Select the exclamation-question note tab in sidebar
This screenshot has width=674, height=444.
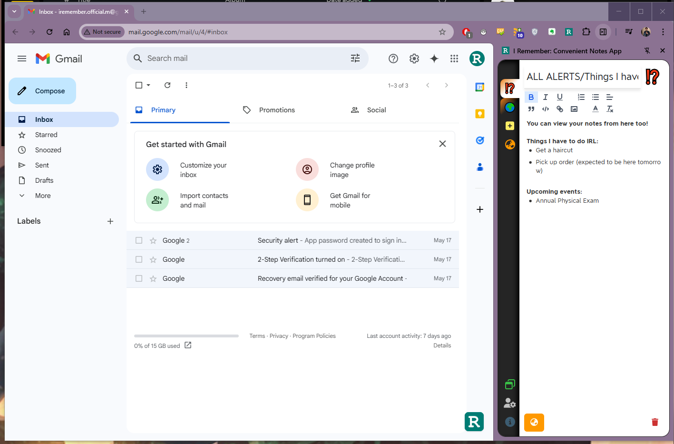coord(510,88)
